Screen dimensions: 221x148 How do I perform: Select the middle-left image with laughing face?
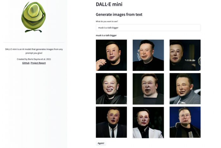[111, 89]
